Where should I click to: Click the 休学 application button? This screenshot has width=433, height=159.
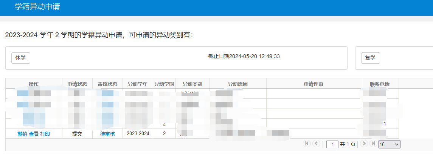[20, 58]
